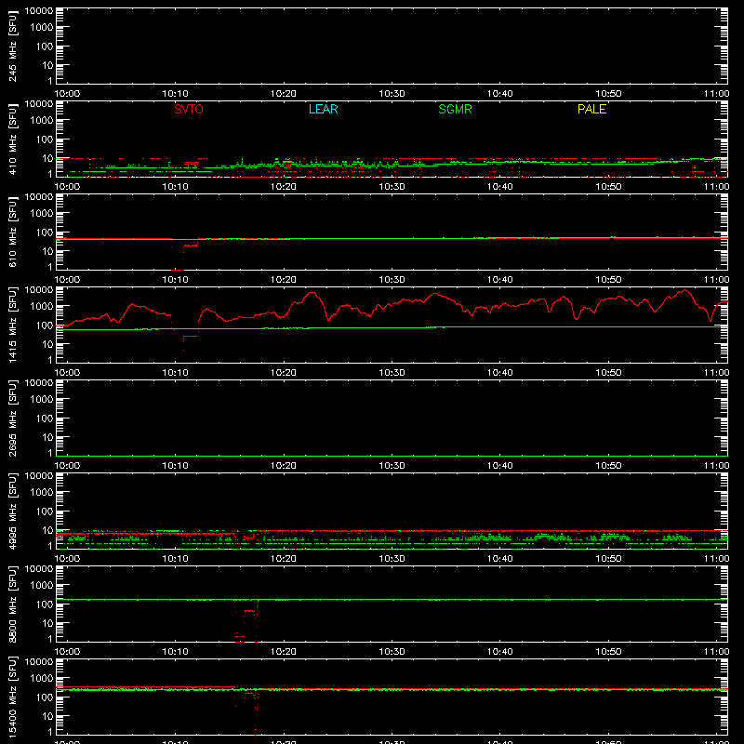Click the 100 tick label on 610 MHz axis
Image resolution: width=744 pixels, height=744 pixels.
45,232
